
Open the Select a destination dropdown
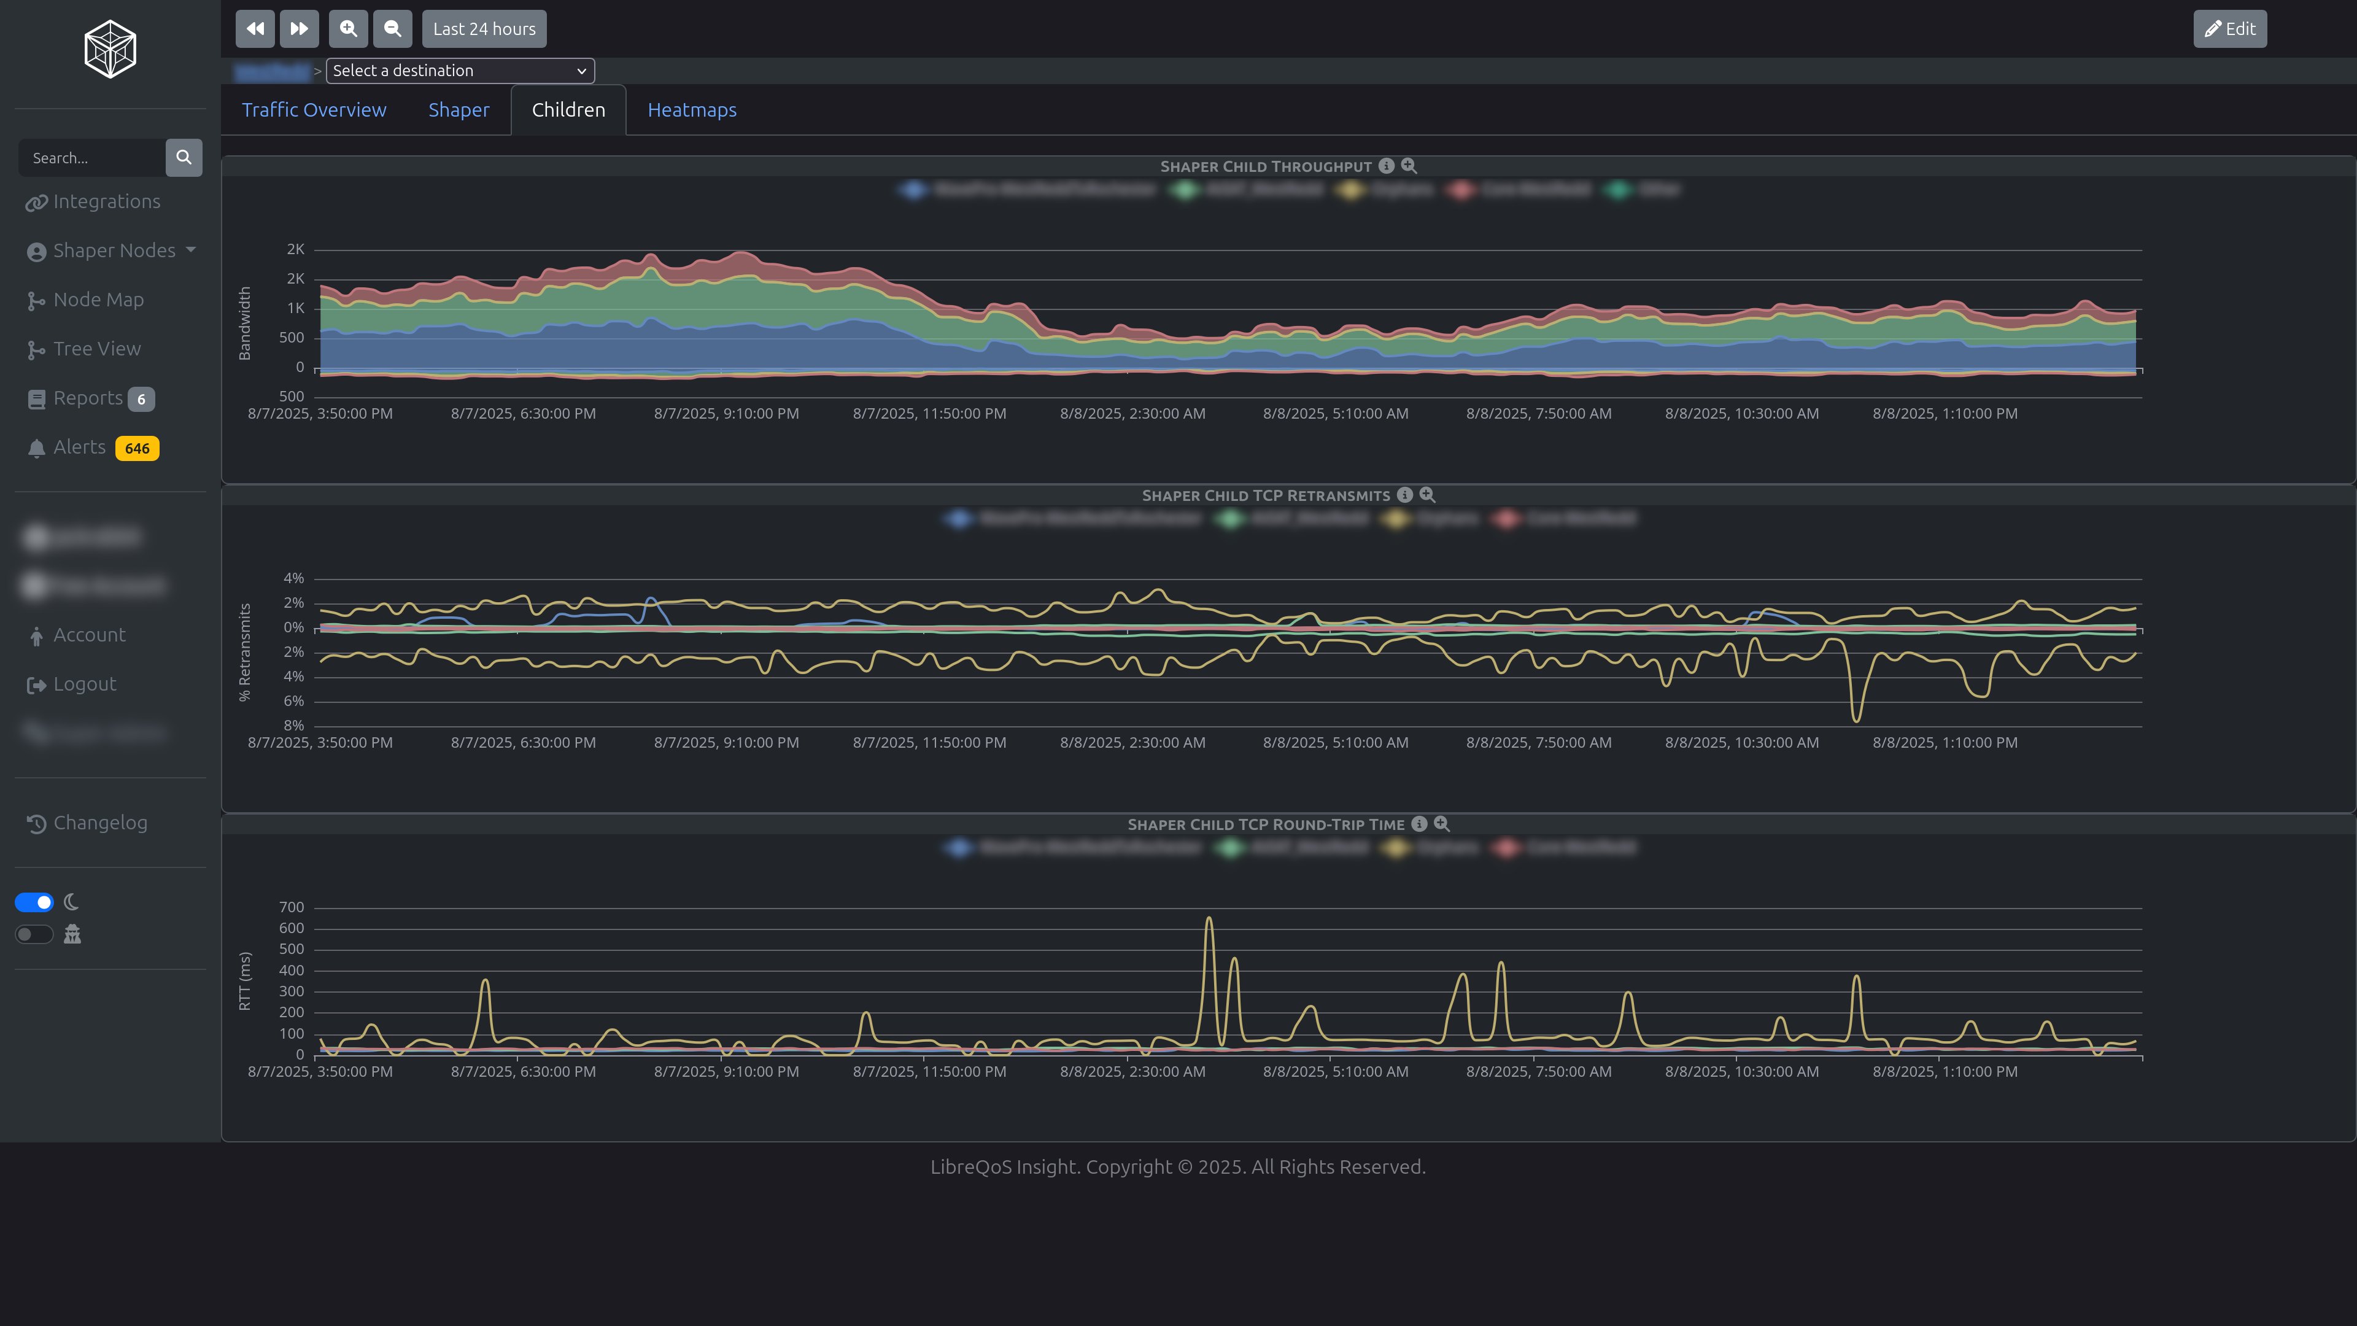click(x=459, y=71)
